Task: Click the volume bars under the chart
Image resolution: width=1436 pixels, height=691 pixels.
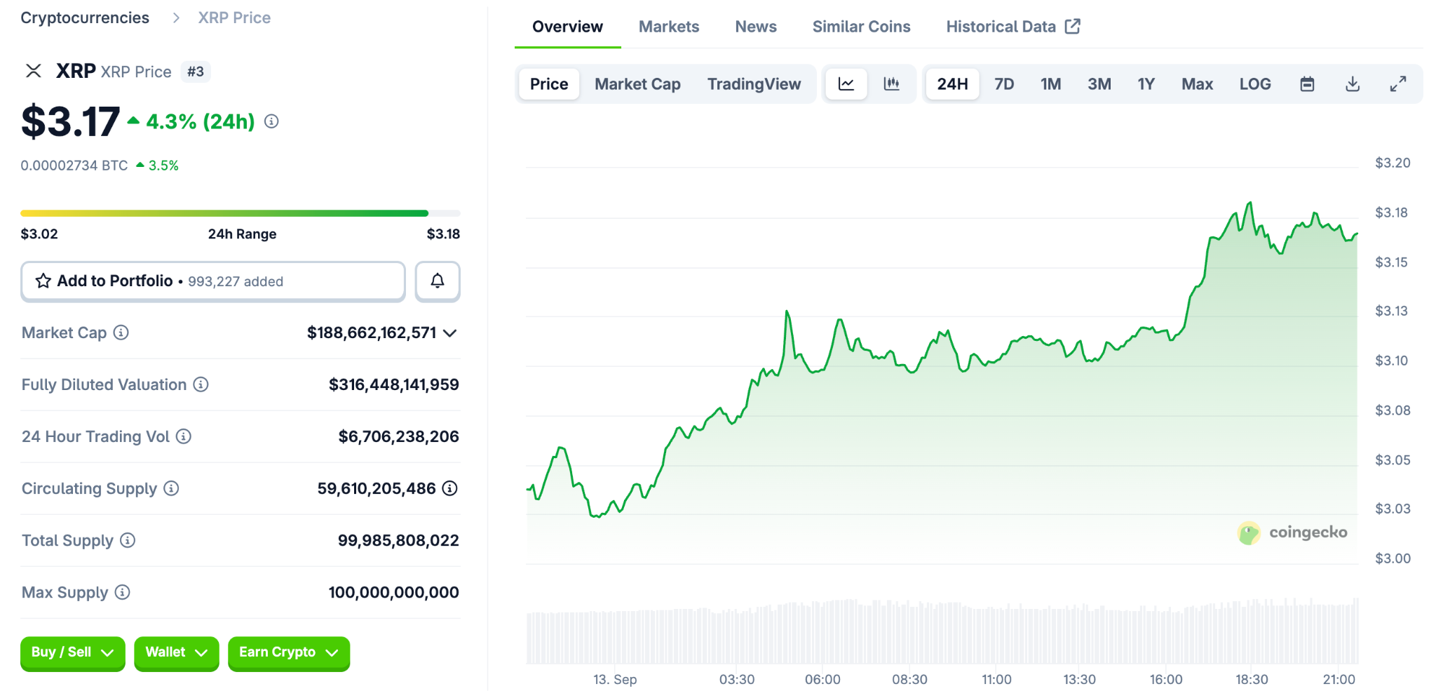Action: 942,631
